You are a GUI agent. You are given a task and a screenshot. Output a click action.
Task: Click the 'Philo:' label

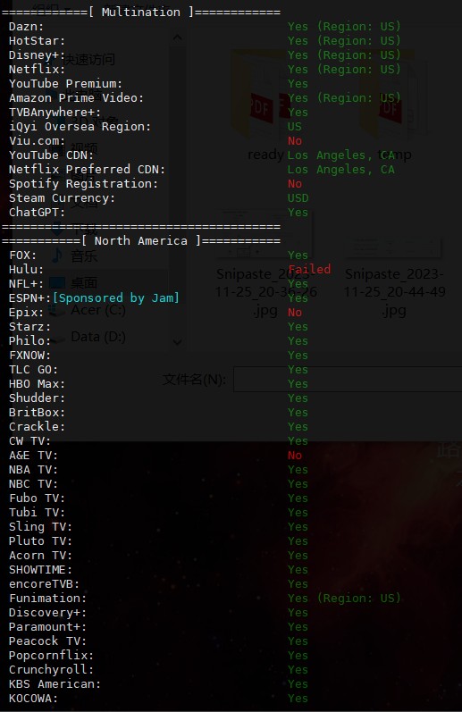pos(30,340)
